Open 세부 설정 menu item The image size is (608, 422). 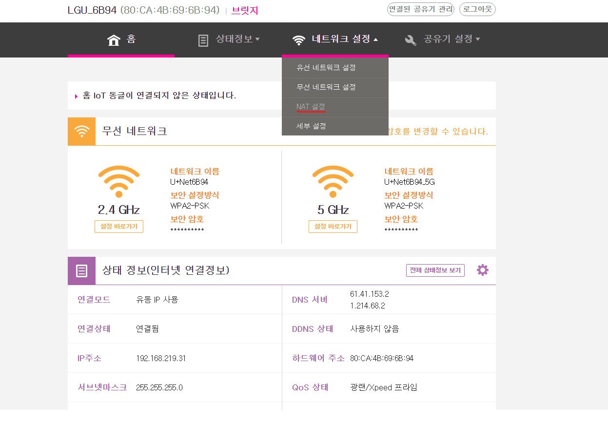[x=311, y=126]
